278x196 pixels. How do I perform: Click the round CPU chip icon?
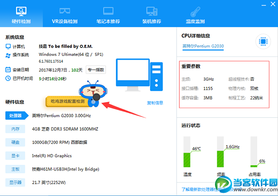263,42
